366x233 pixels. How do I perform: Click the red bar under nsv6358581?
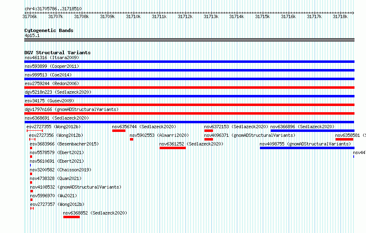click(x=344, y=139)
